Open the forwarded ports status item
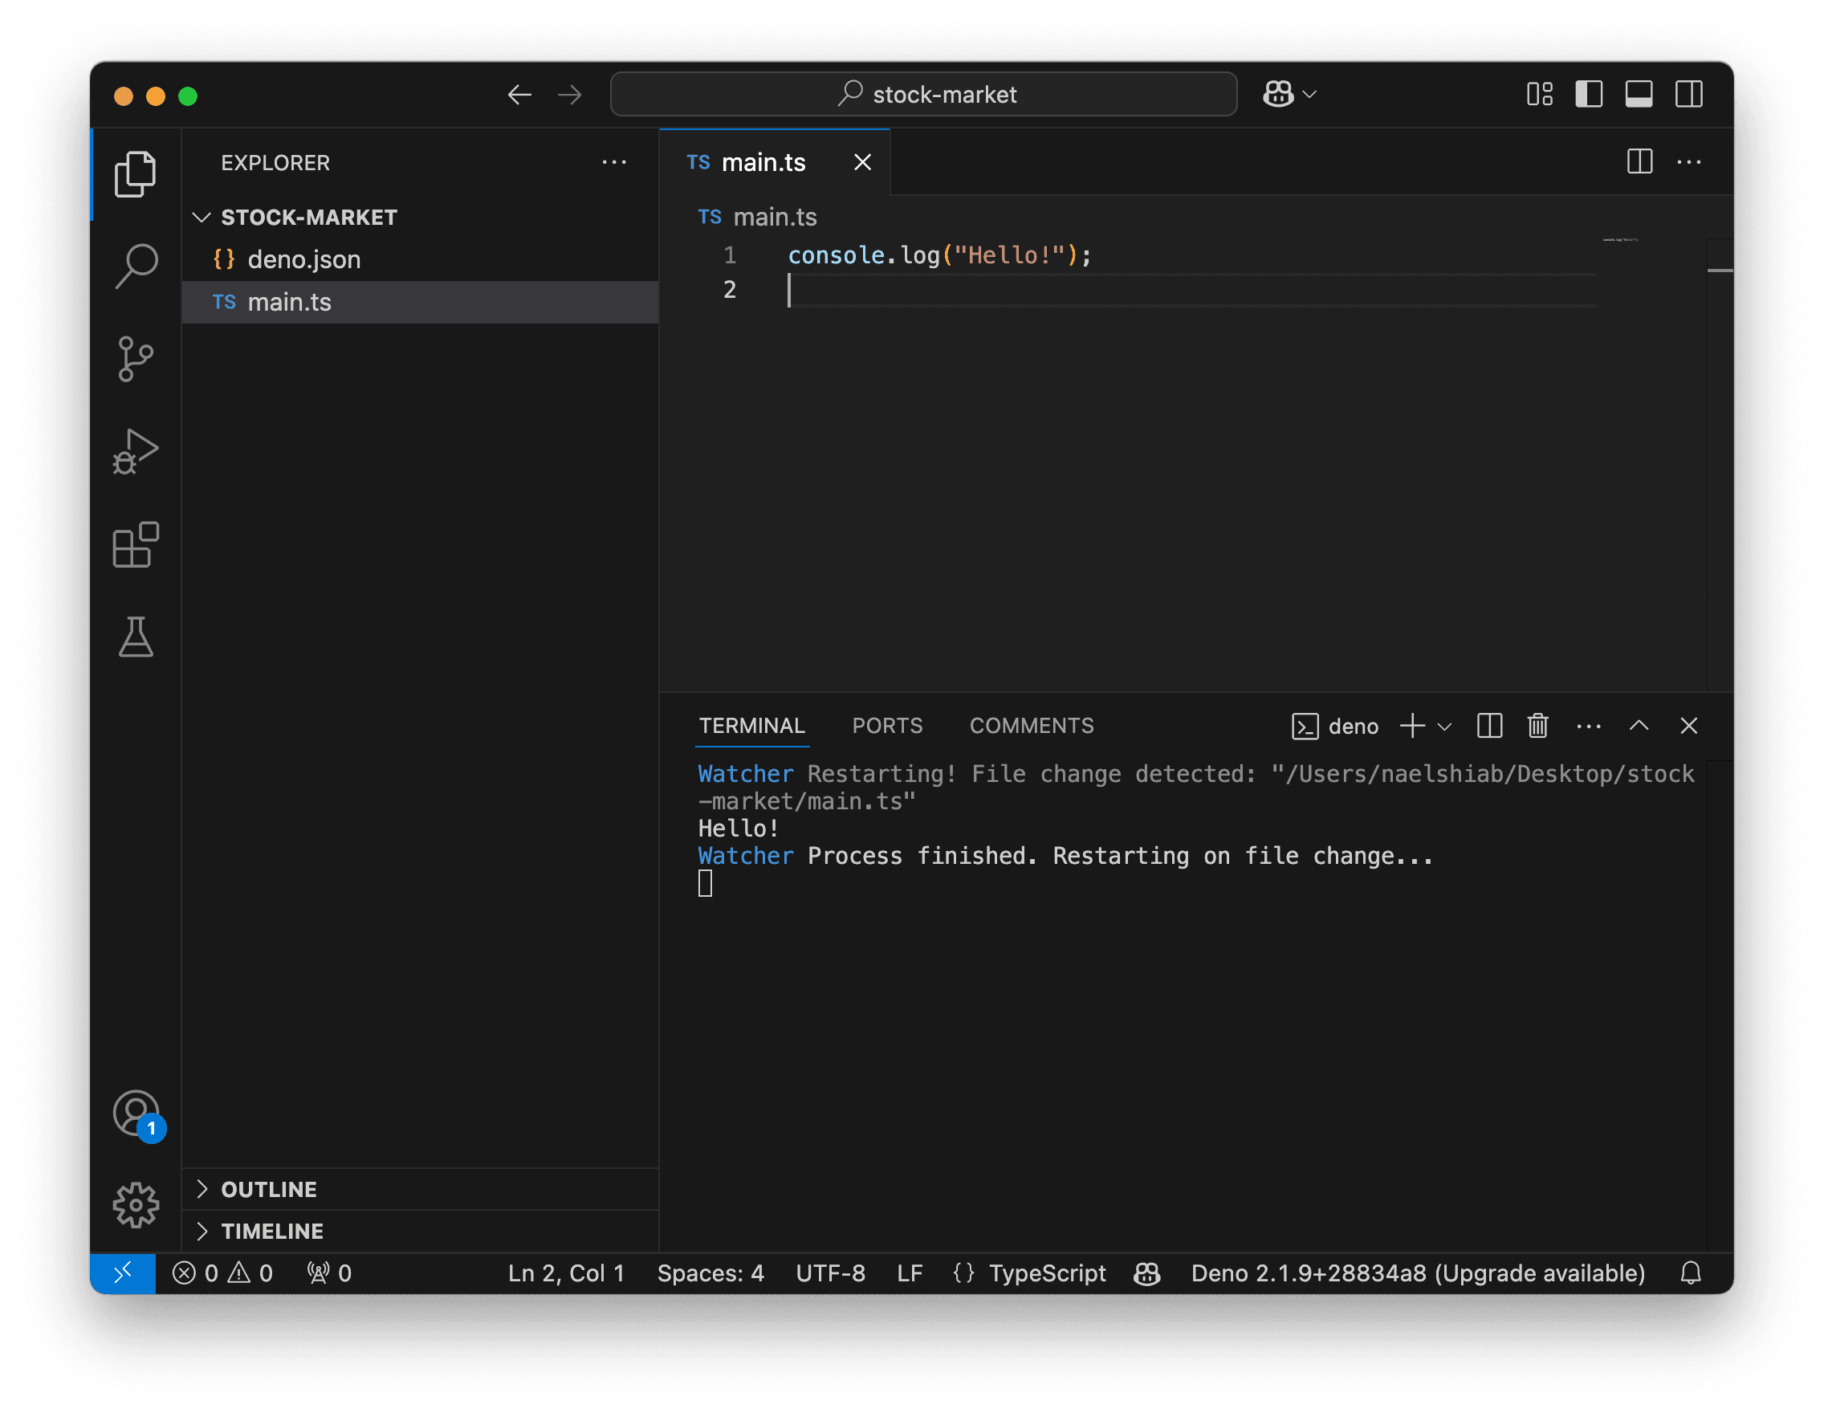This screenshot has width=1824, height=1413. pos(329,1273)
